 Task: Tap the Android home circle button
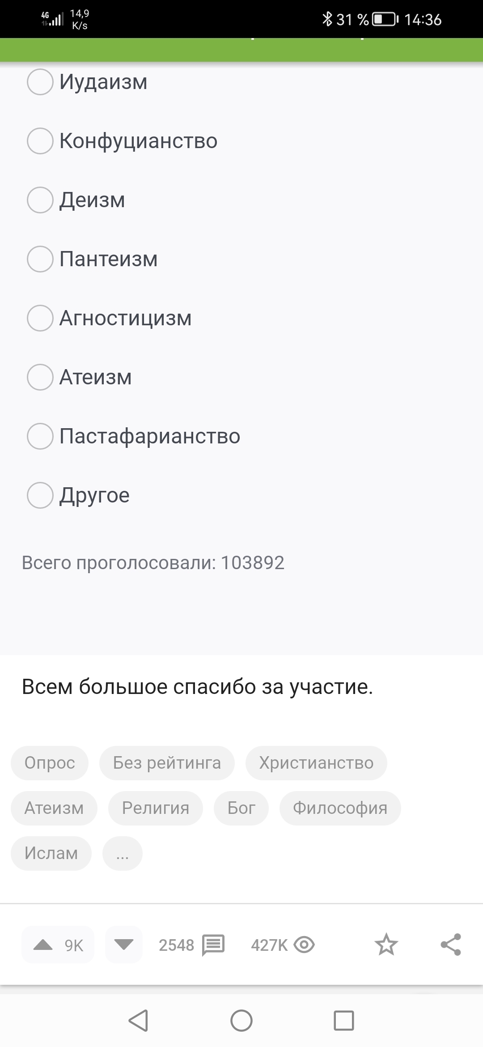pos(241,1021)
